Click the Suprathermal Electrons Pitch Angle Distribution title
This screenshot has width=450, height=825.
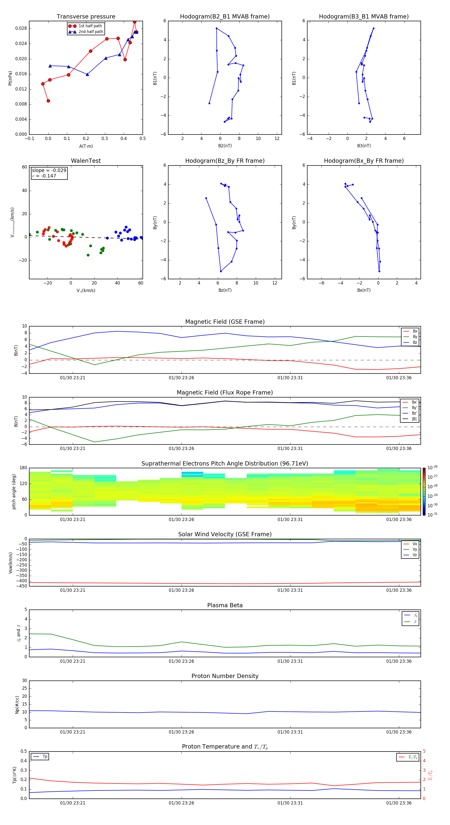point(225,463)
